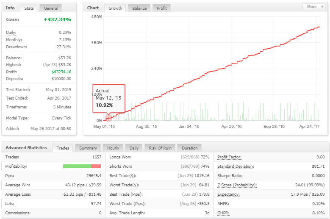
Task: Click the Sharpe Ratio label
Action: coord(230,176)
